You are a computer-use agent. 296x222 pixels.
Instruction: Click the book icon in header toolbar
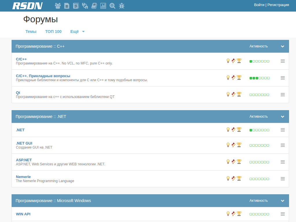pos(94,6)
